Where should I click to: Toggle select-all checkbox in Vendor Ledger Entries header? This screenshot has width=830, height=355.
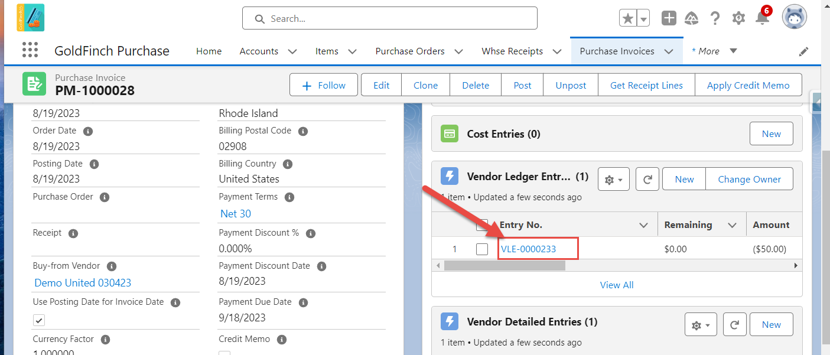coord(482,224)
